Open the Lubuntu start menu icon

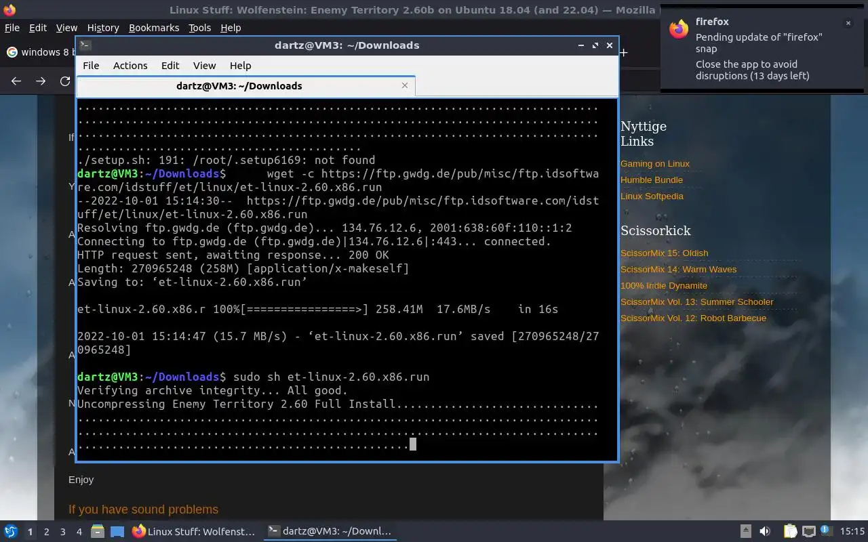pyautogui.click(x=10, y=531)
